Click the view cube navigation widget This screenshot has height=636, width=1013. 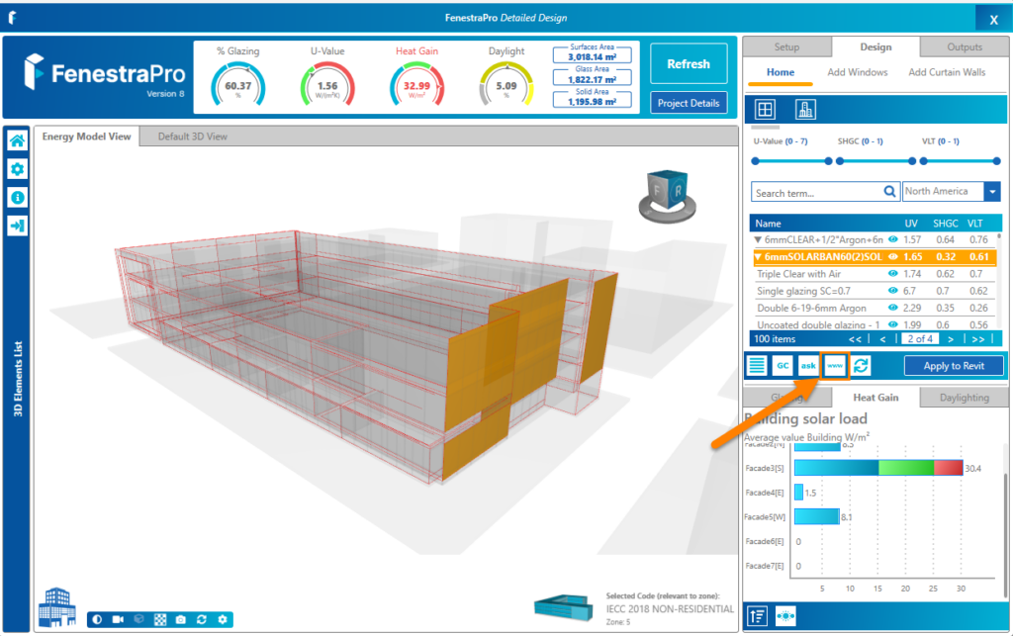[668, 196]
